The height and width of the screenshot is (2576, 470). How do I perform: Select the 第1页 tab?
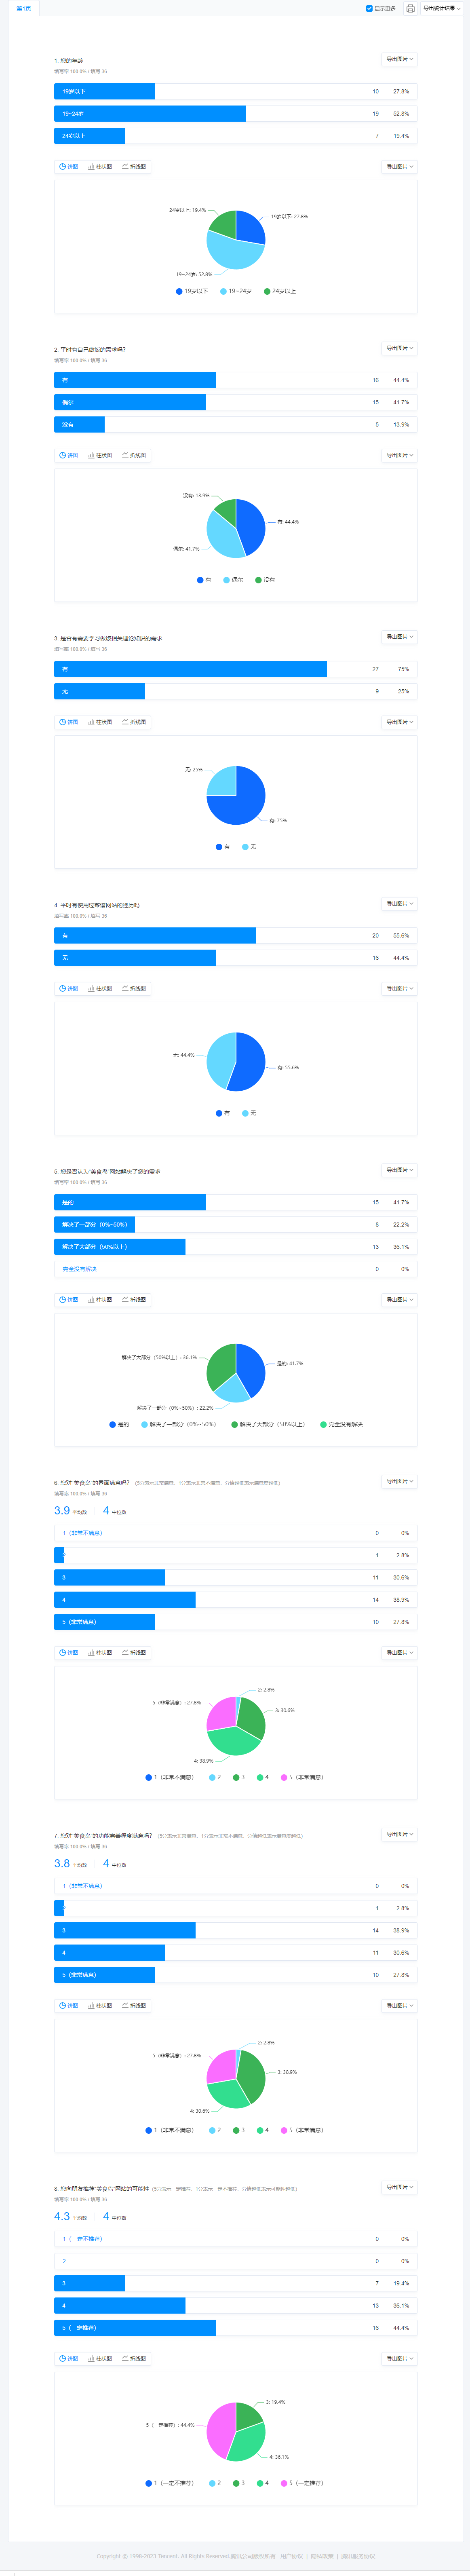click(x=24, y=8)
